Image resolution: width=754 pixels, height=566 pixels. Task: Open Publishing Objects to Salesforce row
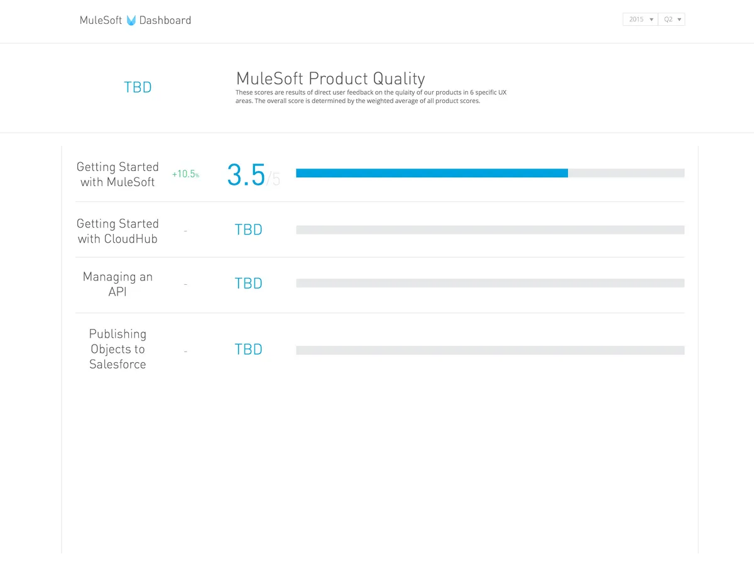coord(117,349)
